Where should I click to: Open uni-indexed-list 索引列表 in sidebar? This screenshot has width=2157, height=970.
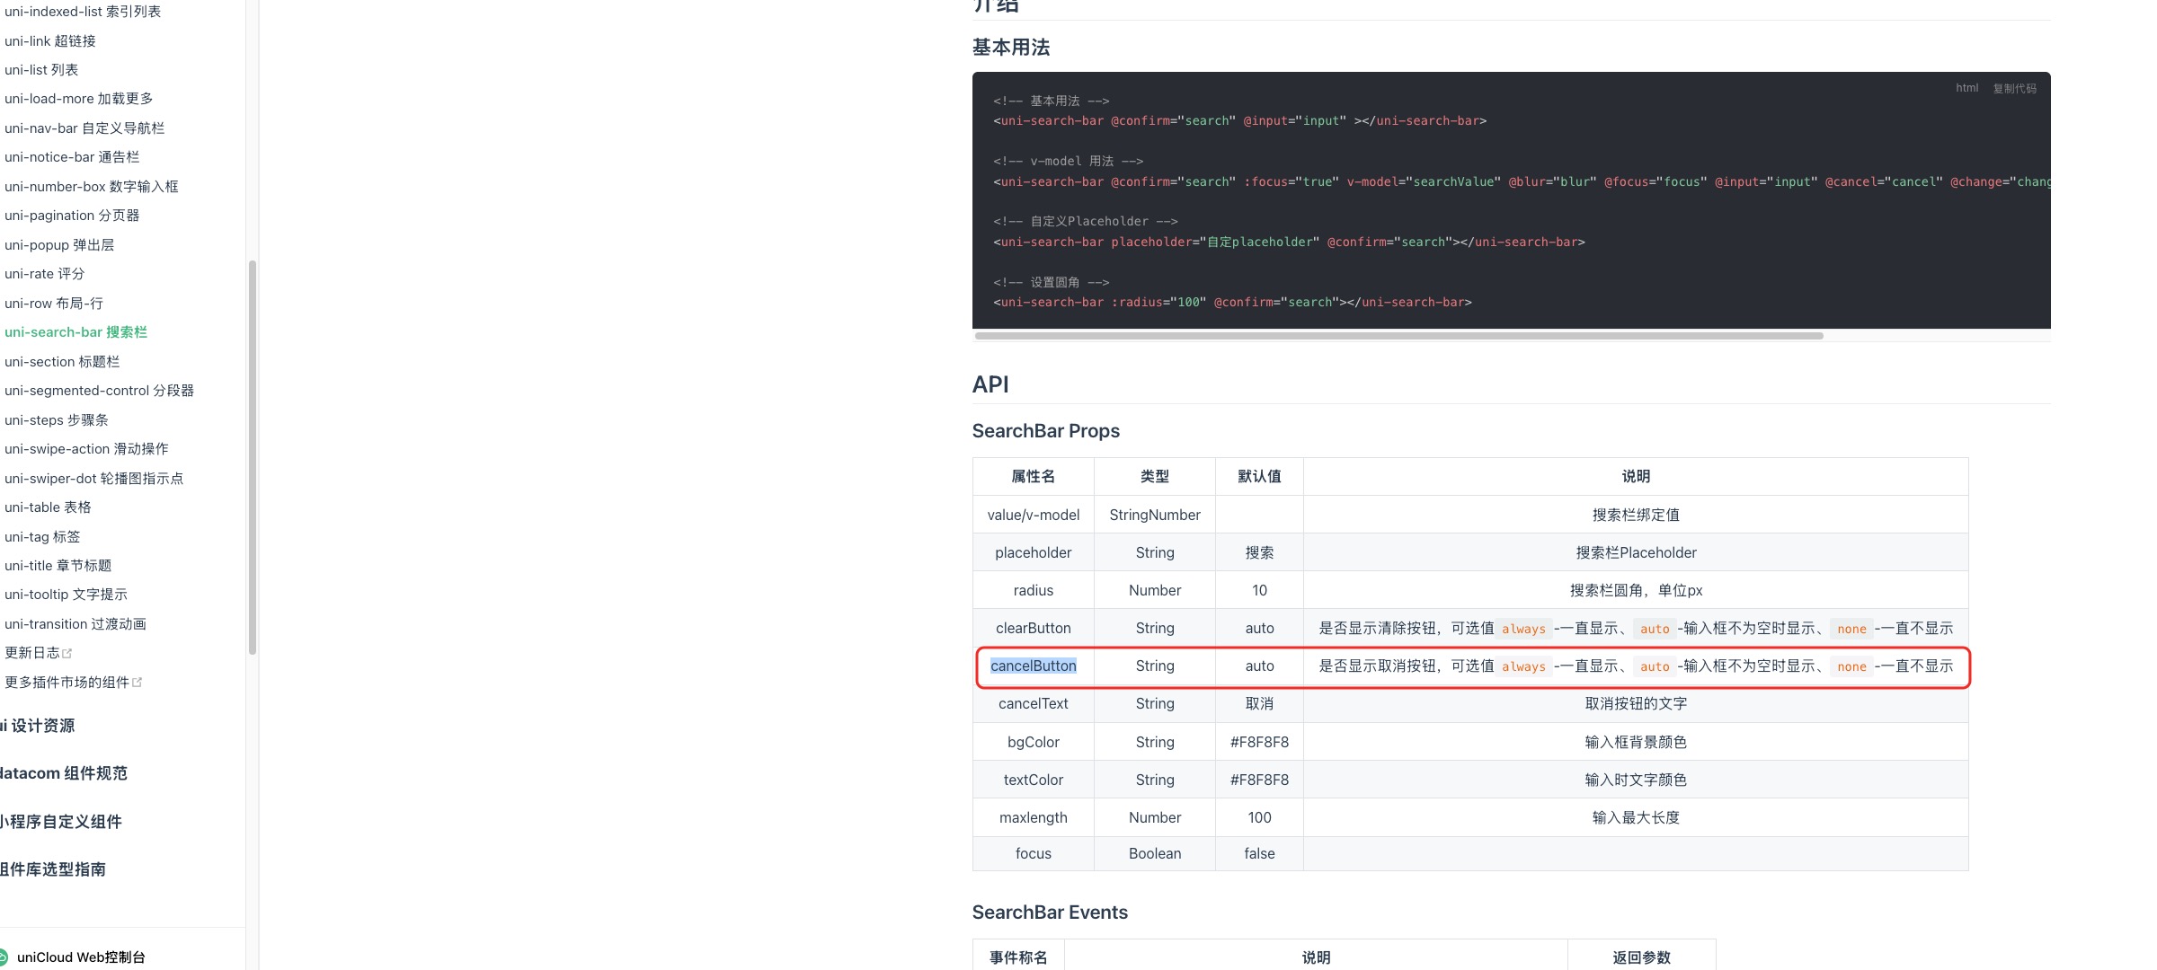click(83, 12)
